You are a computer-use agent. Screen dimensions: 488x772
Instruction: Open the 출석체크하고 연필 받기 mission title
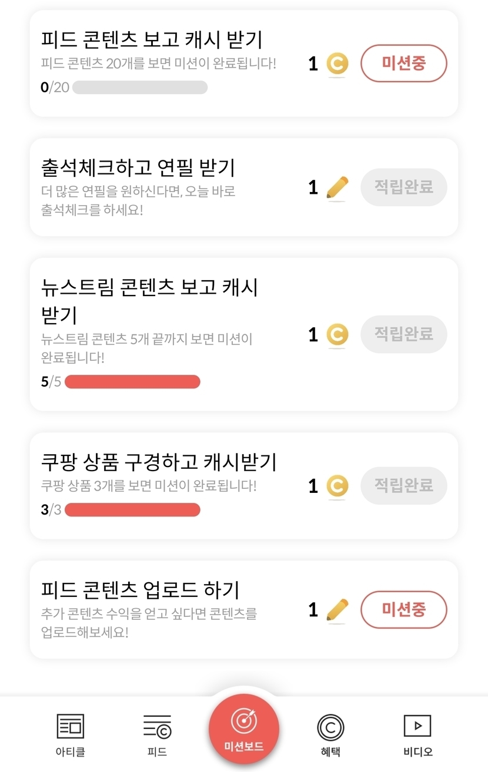pyautogui.click(x=138, y=167)
